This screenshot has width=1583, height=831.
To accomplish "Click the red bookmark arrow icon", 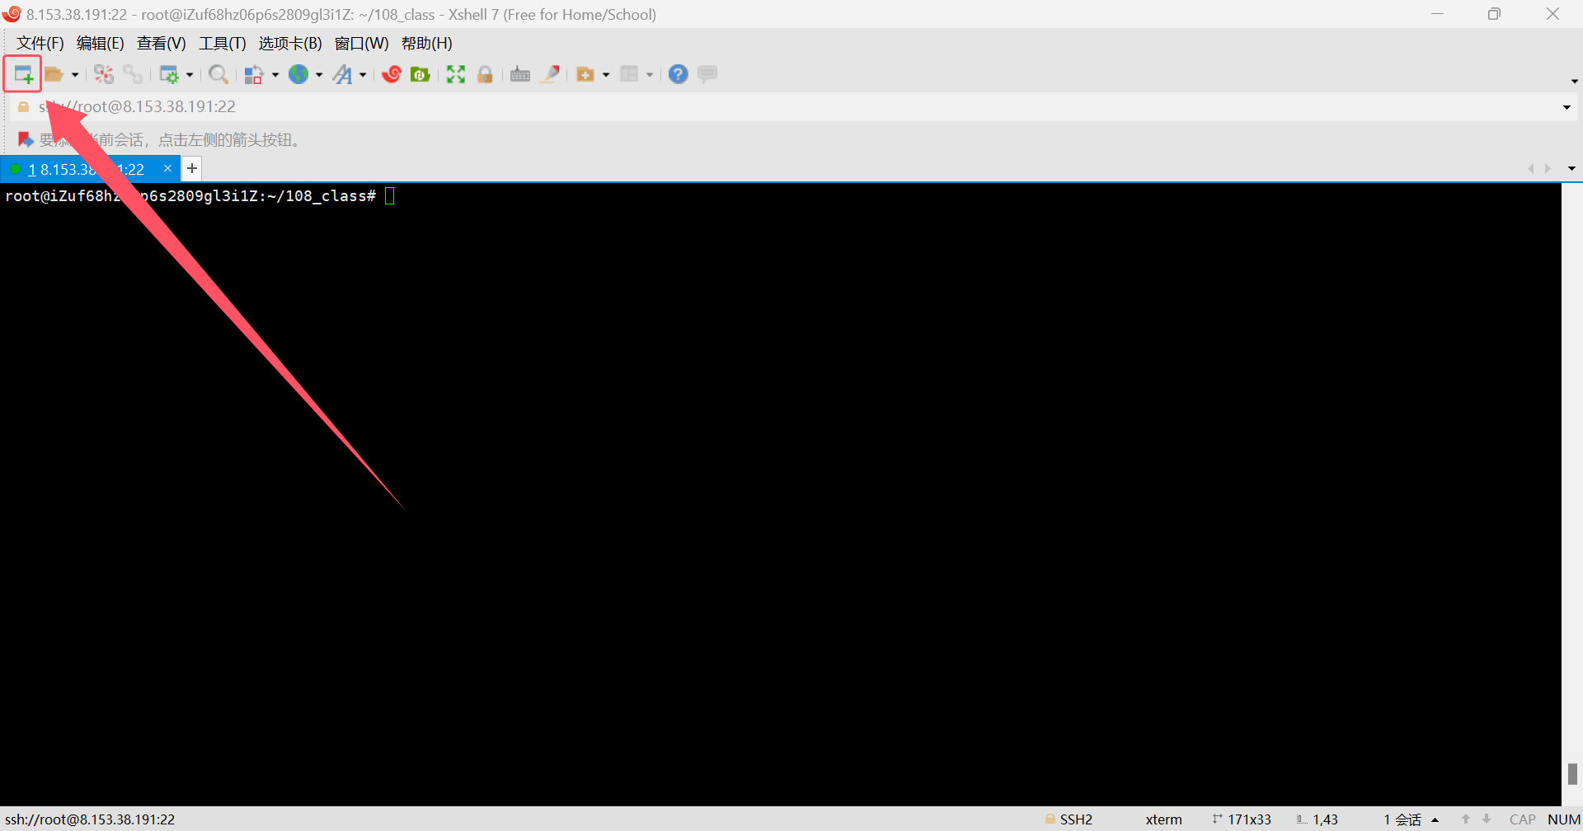I will 26,140.
